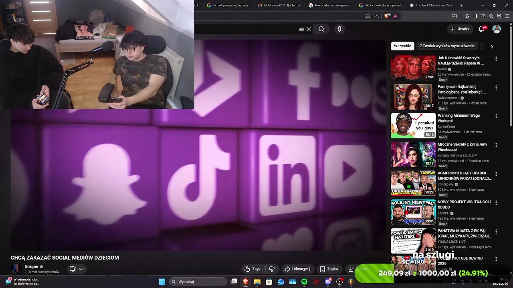Click the Zapisz save button

point(329,269)
